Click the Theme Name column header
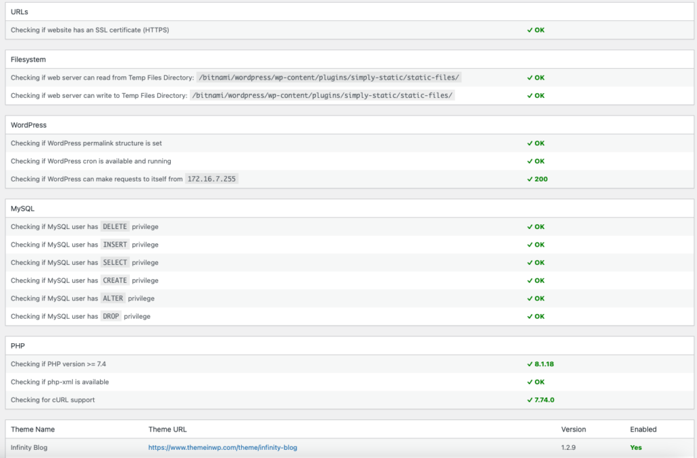Screen dimensions: 697x458 pyautogui.click(x=33, y=429)
